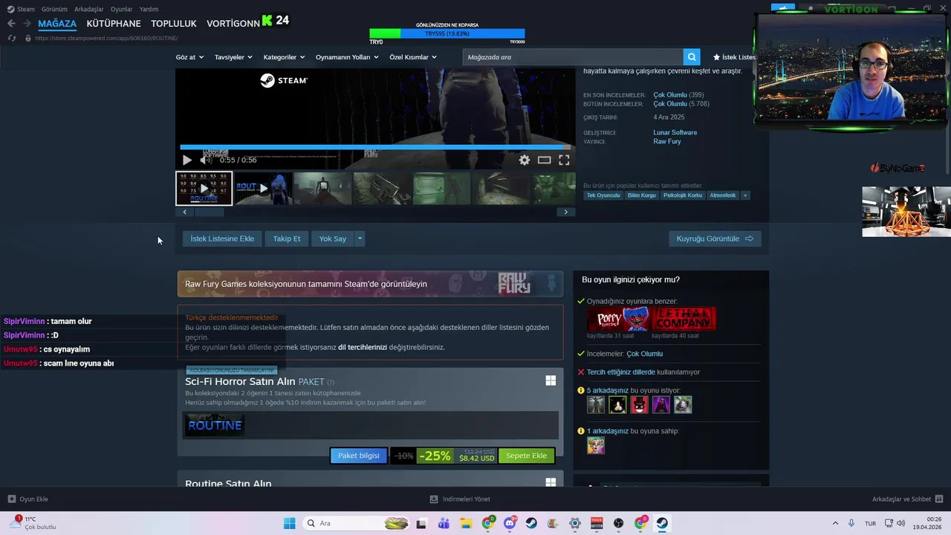This screenshot has height=535, width=951.
Task: Show hidden system tray icons chevron
Action: [835, 523]
